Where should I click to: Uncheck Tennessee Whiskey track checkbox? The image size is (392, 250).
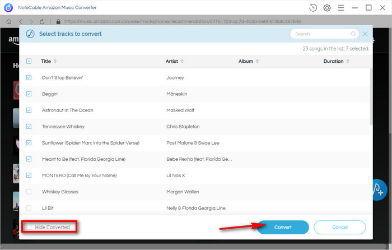[29, 126]
